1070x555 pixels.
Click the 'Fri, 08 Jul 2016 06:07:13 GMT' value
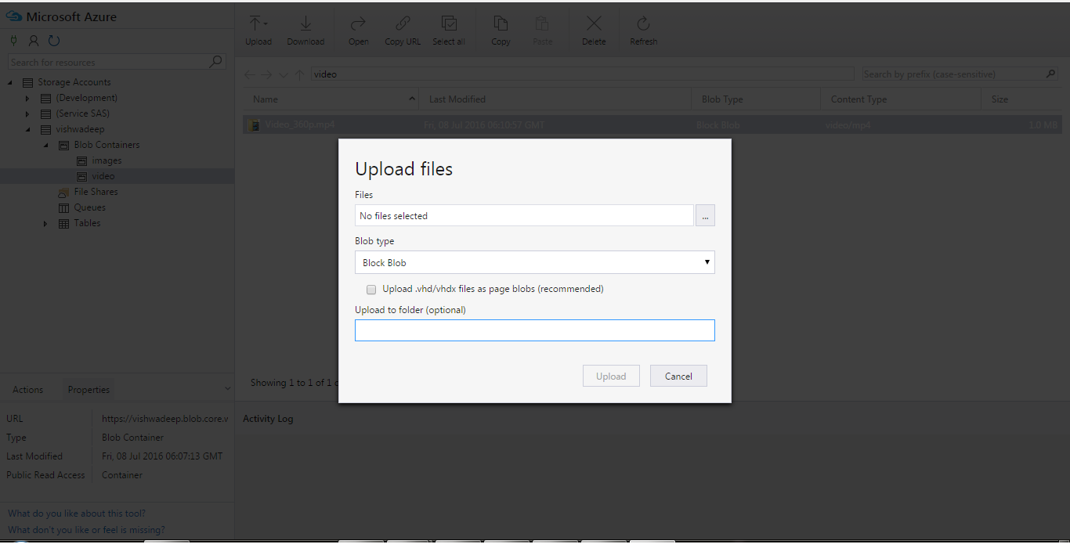pos(162,456)
